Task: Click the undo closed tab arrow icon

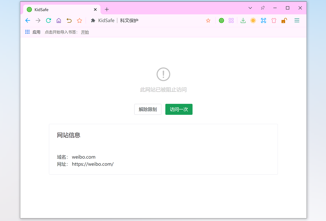Action: coord(69,20)
